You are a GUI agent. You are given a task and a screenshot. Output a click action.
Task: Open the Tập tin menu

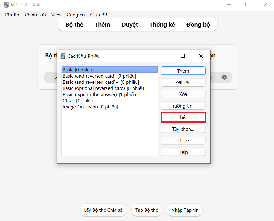(x=12, y=15)
